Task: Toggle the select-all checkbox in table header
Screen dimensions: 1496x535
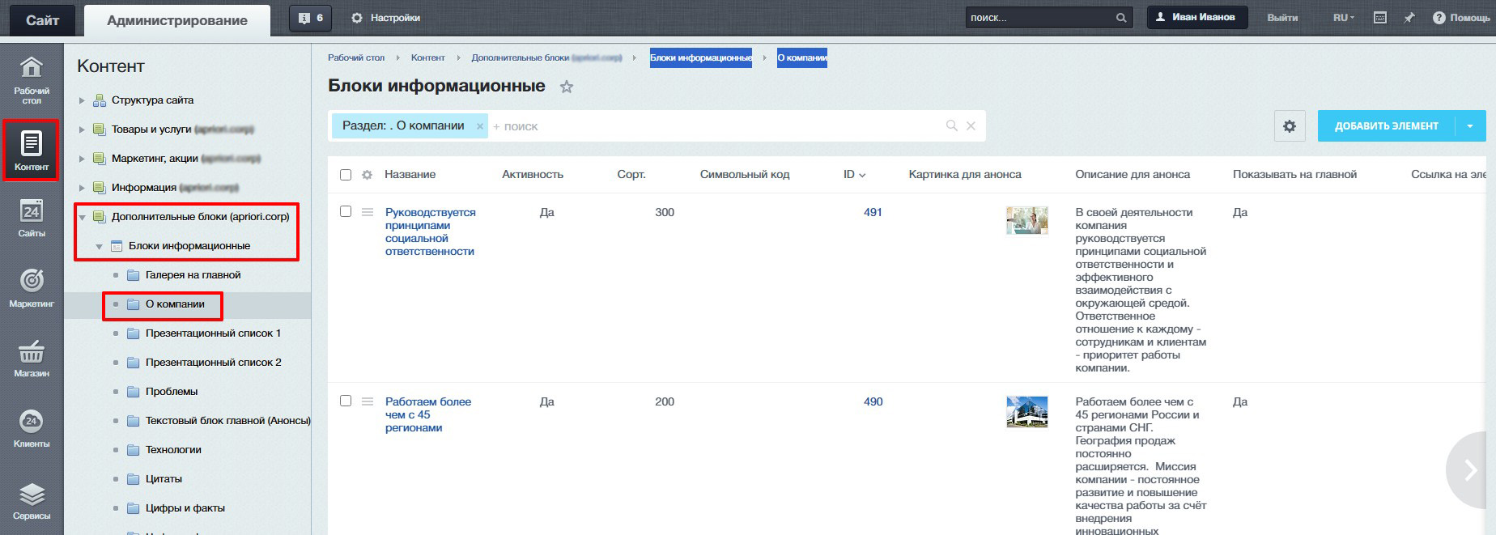Action: [346, 175]
